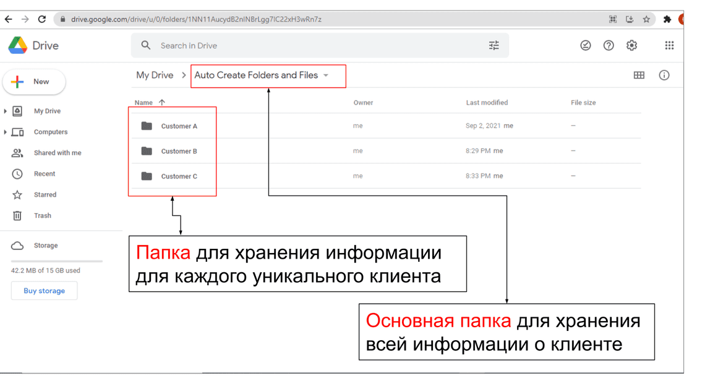Open the Help question mark icon
The image size is (705, 384).
[609, 46]
